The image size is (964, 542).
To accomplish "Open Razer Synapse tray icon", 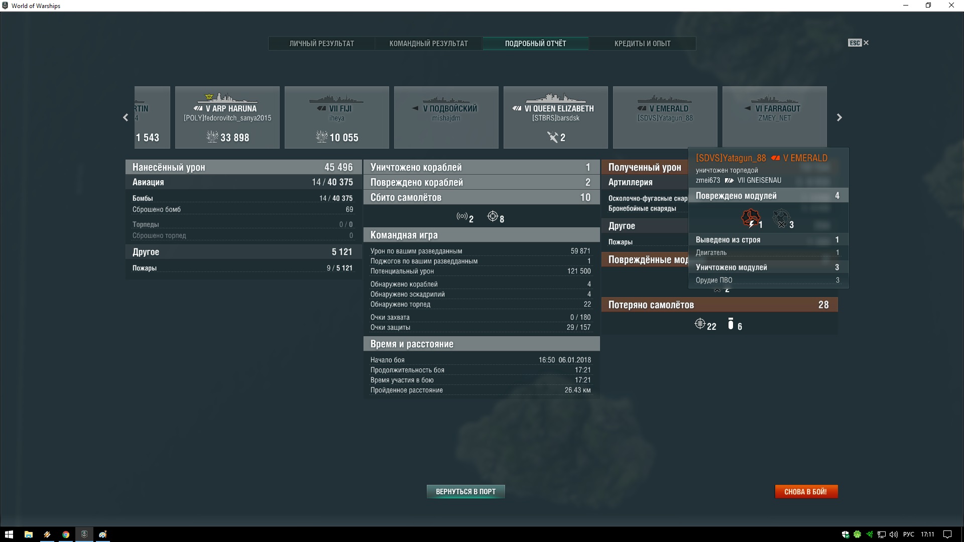I will click(870, 534).
